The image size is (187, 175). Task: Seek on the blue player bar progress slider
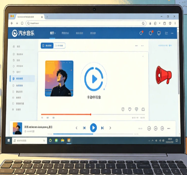pos(93,134)
